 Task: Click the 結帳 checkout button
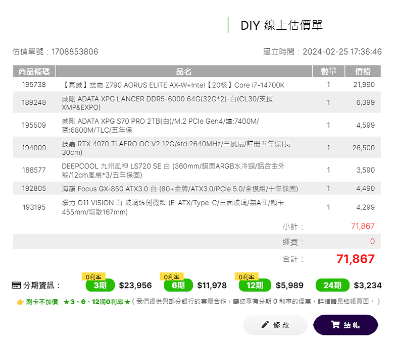[346, 325]
